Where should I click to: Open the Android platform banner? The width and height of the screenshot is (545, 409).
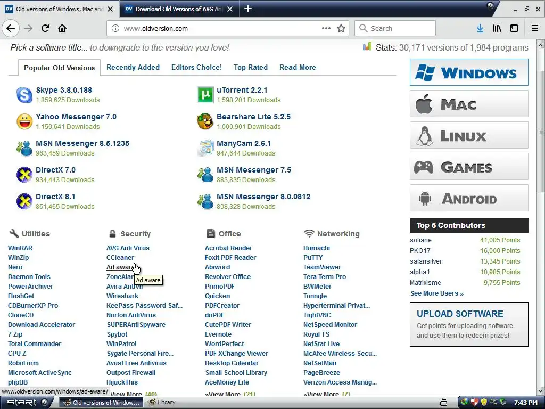469,198
